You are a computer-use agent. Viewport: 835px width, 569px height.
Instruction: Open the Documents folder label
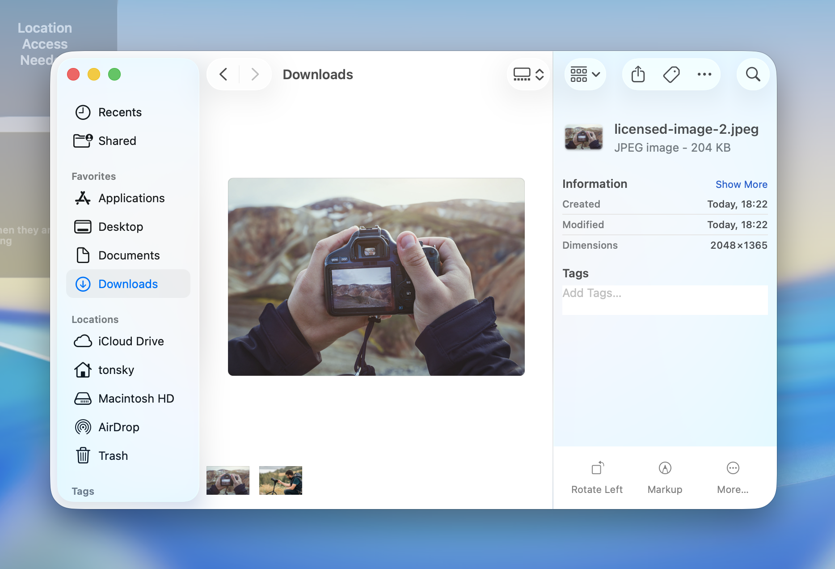129,255
